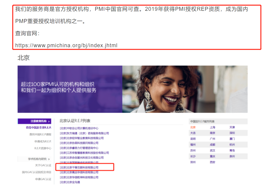272x190 pixels.
Task: Click the 北京认证R.E.P.列表 heading
Action: pos(75,121)
